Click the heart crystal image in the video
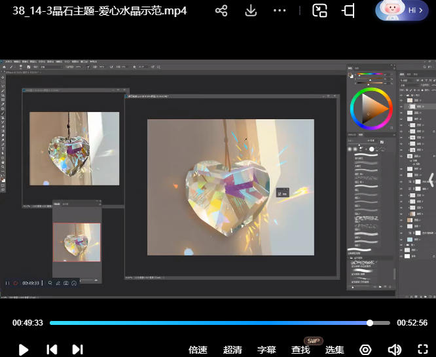The height and width of the screenshot is (357, 436). tap(227, 191)
